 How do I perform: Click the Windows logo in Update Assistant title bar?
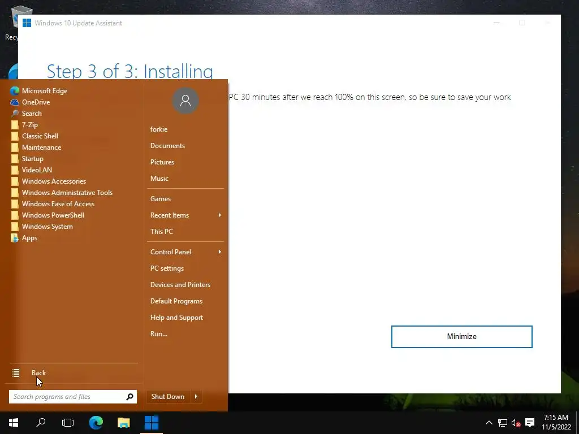click(x=27, y=23)
